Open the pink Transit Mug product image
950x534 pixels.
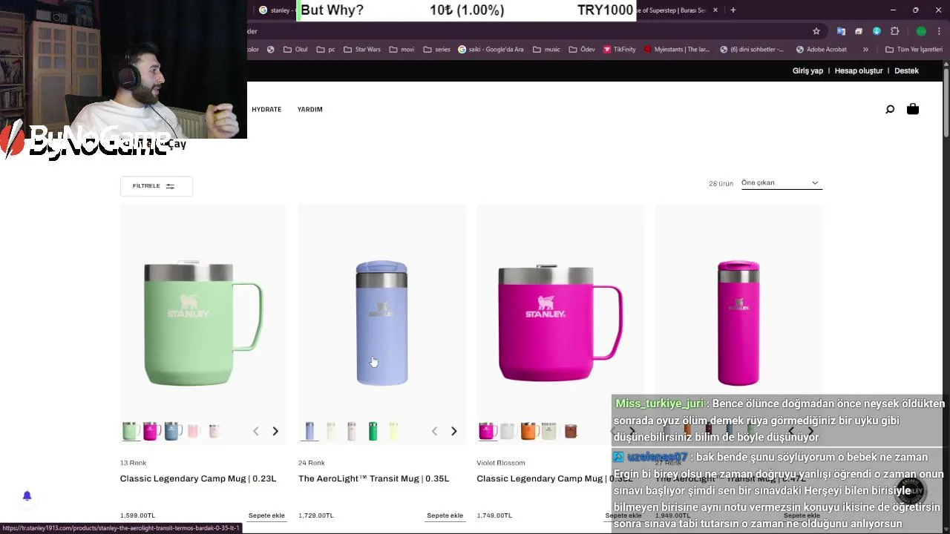[x=738, y=323]
